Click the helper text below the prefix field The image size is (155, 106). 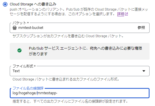[x=70, y=101]
